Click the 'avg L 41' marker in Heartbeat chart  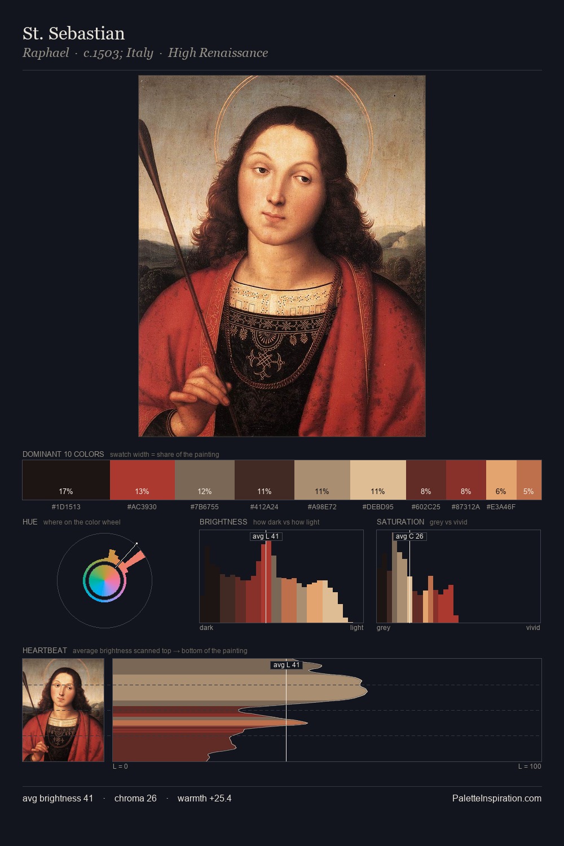(x=287, y=665)
